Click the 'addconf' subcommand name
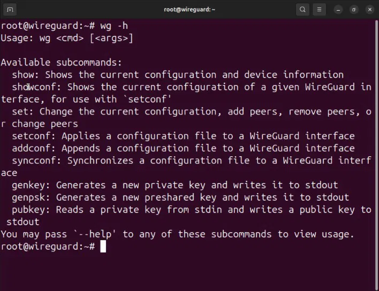The height and width of the screenshot is (291, 379). 31,148
